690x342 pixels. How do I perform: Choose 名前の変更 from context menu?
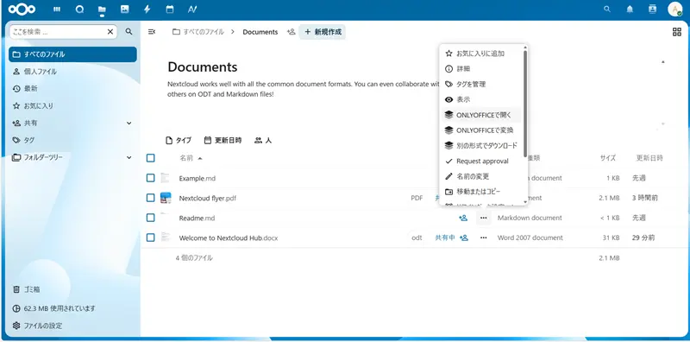coord(481,176)
